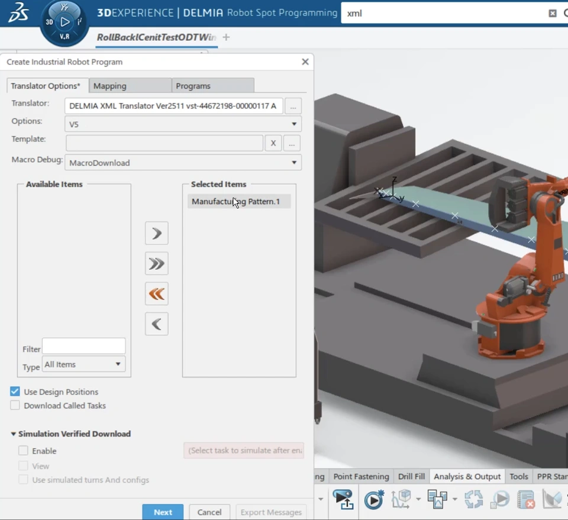Screen dimensions: 568x520
Task: Open the Macro Debug dropdown
Action: click(294, 163)
